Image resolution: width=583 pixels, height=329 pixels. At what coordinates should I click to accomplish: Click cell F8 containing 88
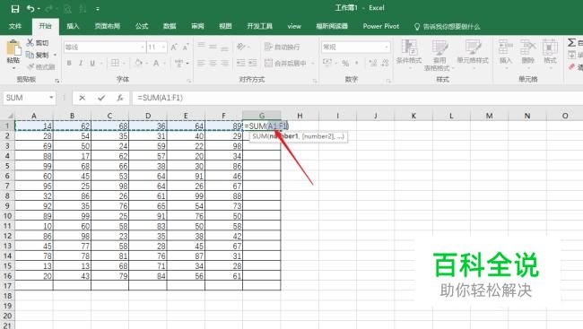click(223, 196)
